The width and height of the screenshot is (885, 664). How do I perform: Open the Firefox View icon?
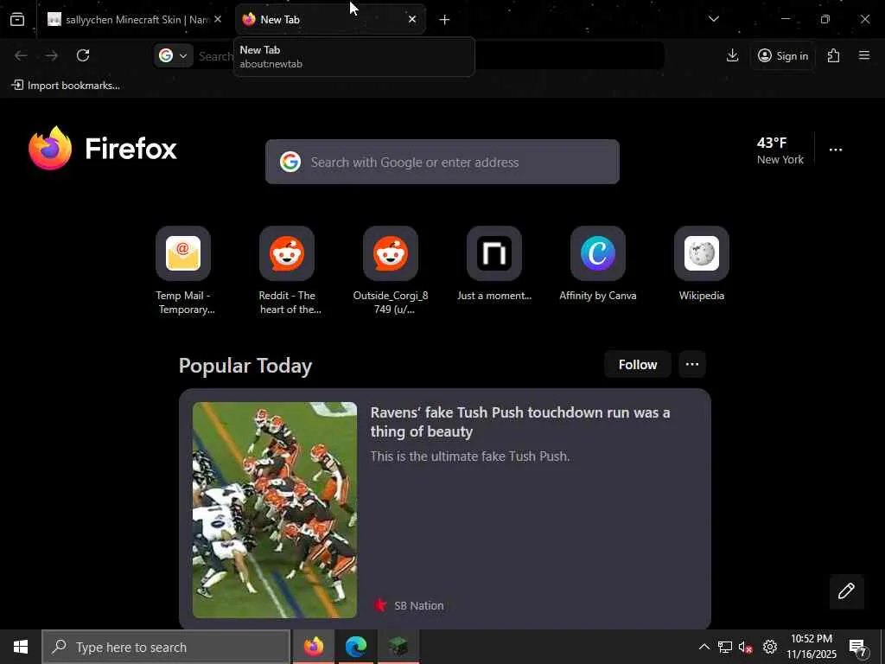click(x=17, y=20)
